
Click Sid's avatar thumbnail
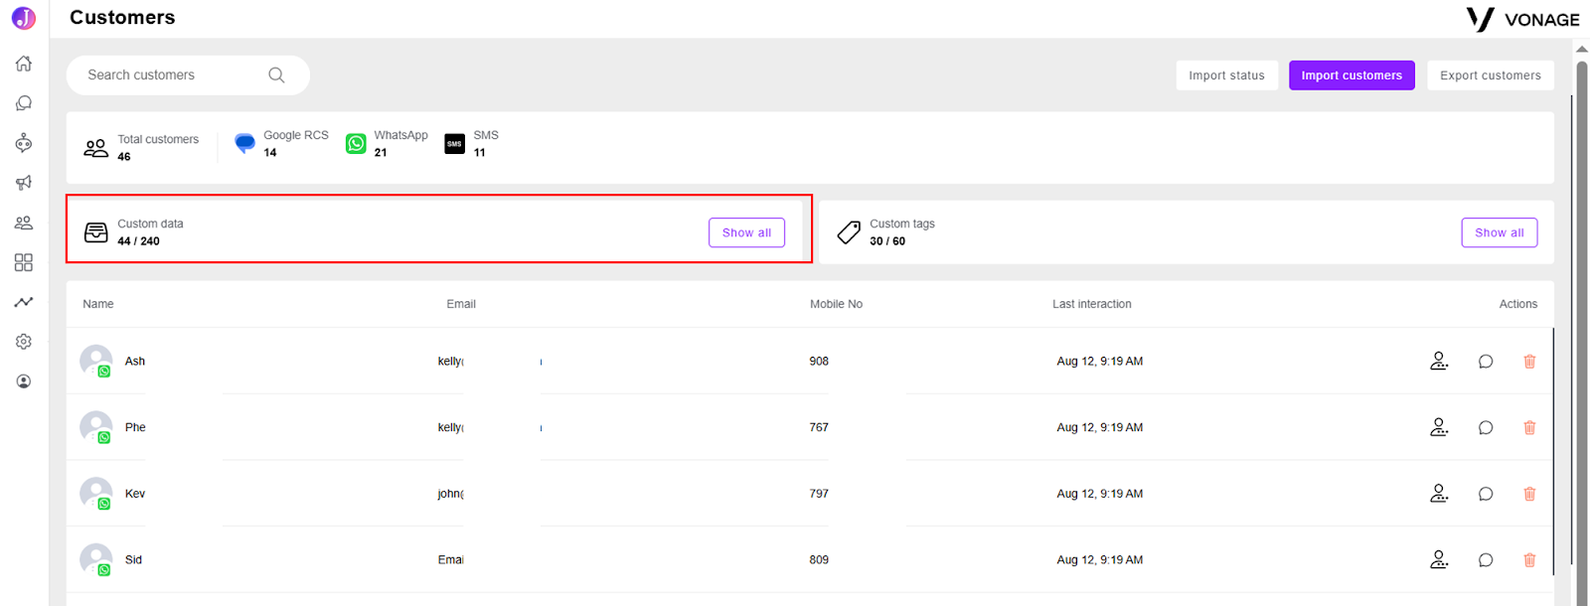pos(96,559)
